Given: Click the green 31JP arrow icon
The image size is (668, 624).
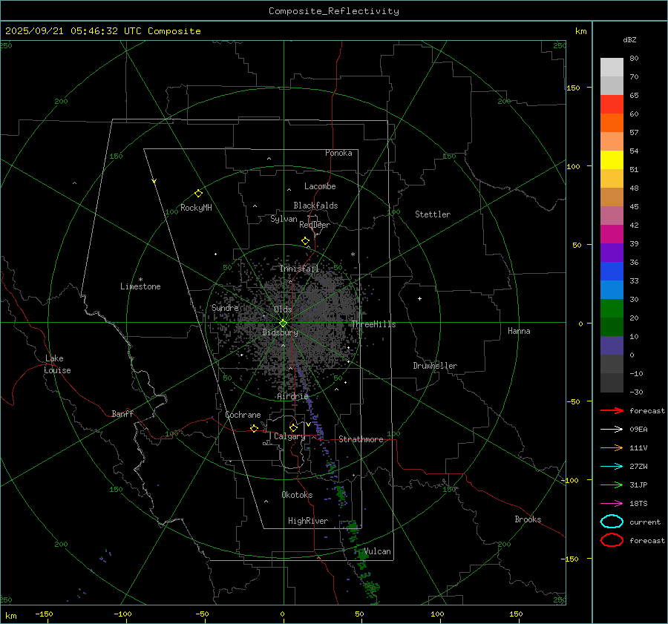Looking at the screenshot, I should [x=612, y=485].
